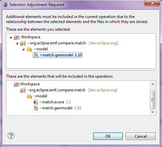Open help with the question mark icon

tap(11, 136)
